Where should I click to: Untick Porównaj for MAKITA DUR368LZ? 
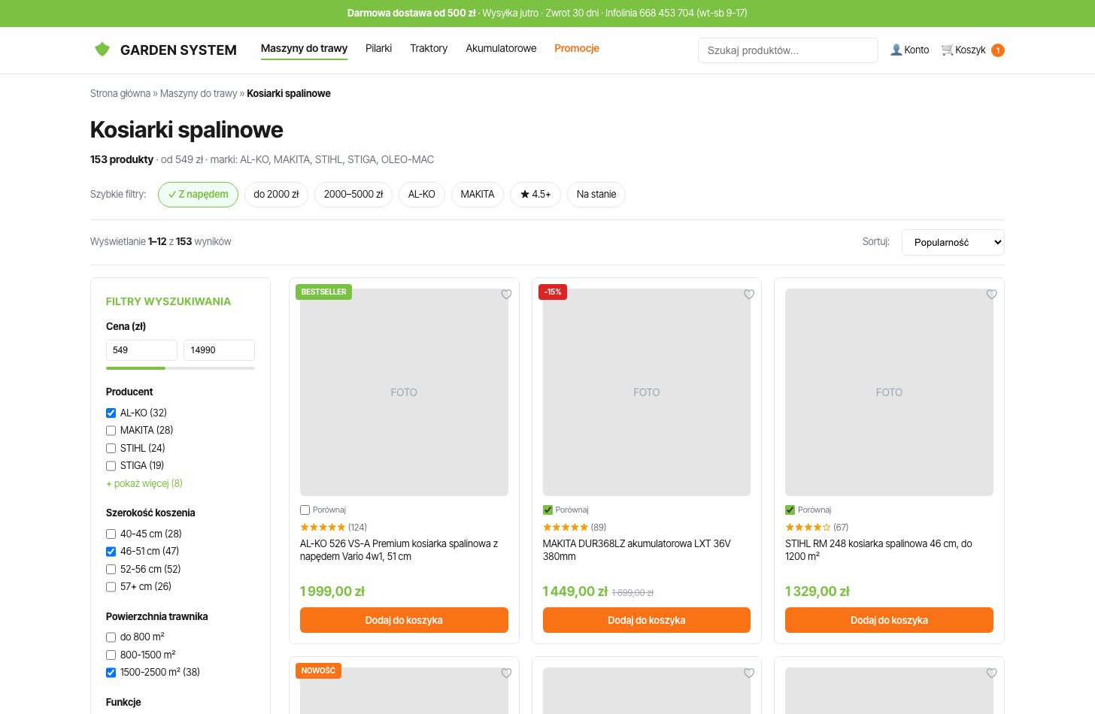[547, 510]
